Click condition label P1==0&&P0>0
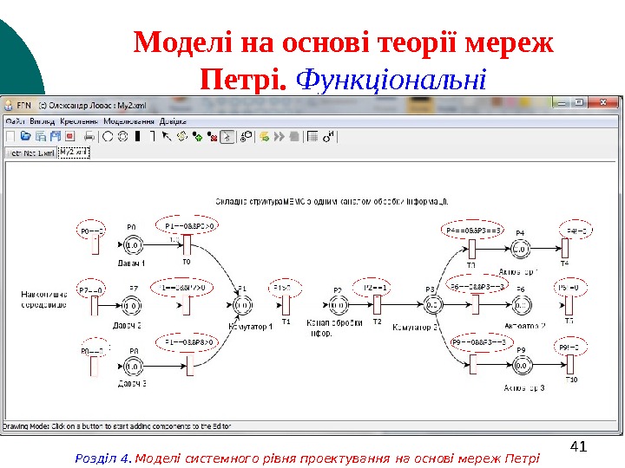This screenshot has width=625, height=468. (187, 225)
